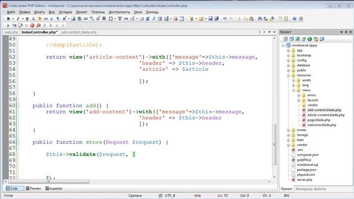This screenshot has width=354, height=199.
Task: Expand the database folder
Action: click(x=288, y=65)
